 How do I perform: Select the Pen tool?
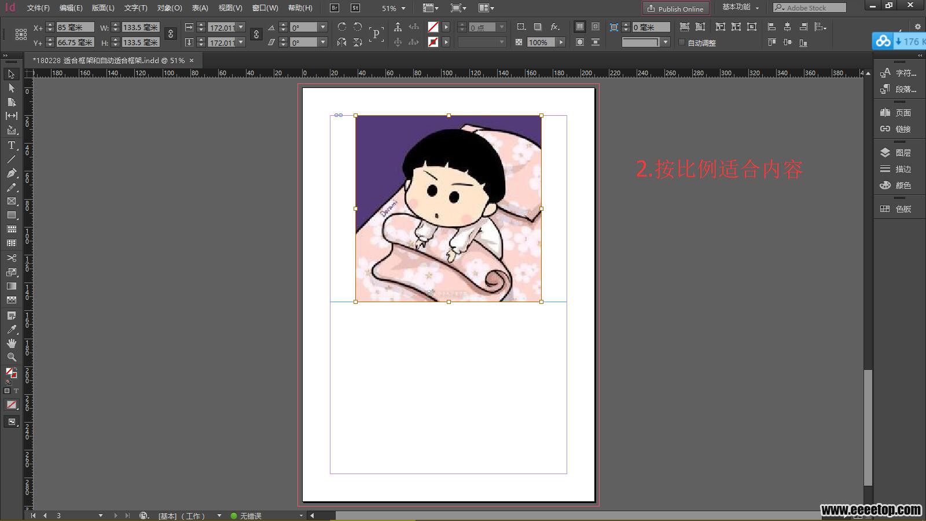11,173
